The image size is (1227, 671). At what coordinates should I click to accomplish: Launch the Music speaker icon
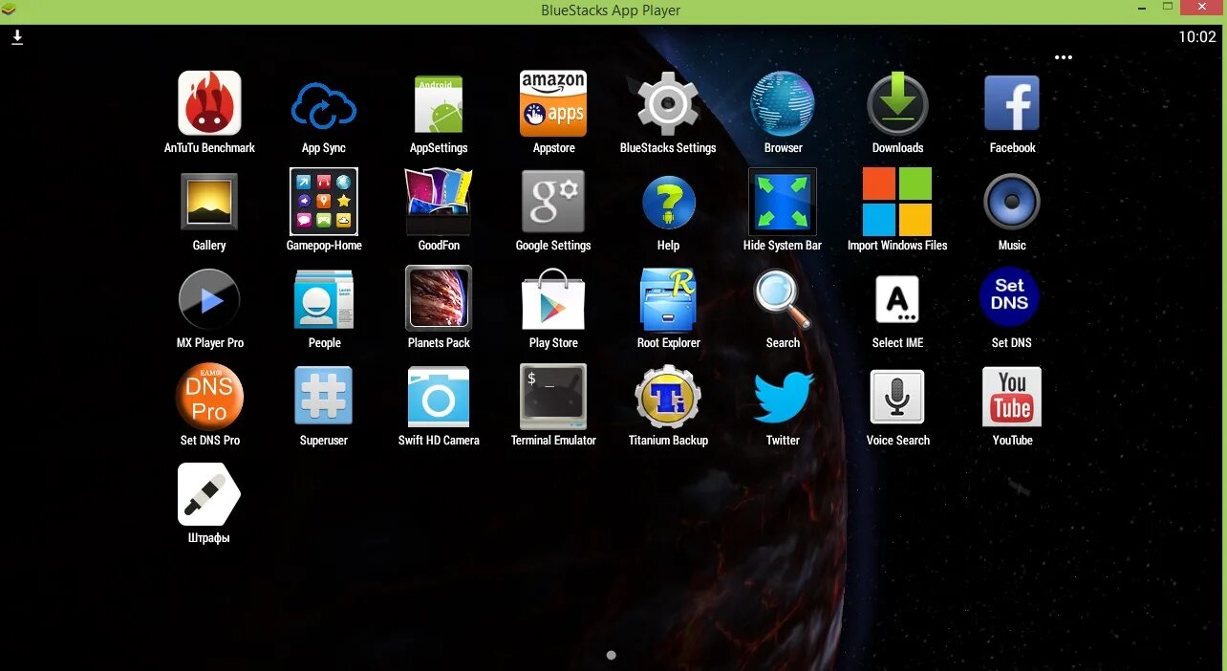[x=1012, y=202]
